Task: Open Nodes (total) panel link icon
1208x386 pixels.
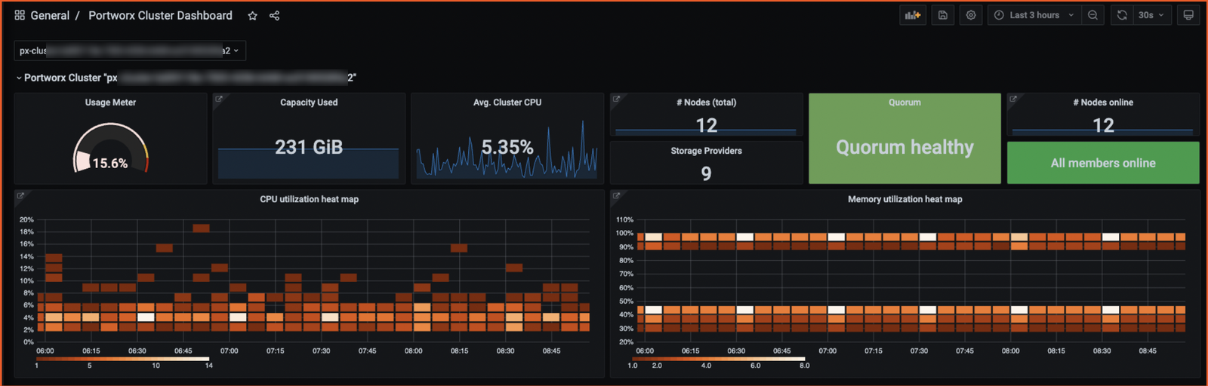Action: tap(616, 99)
